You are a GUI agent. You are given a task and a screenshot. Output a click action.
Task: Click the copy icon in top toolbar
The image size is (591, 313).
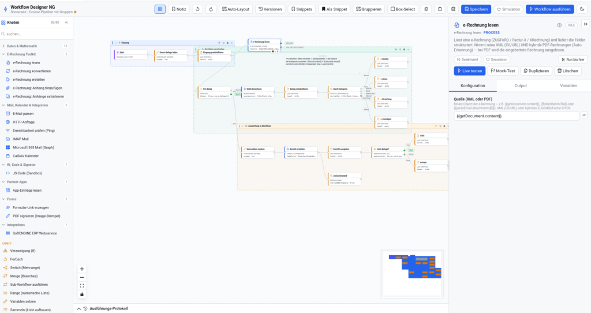click(427, 9)
